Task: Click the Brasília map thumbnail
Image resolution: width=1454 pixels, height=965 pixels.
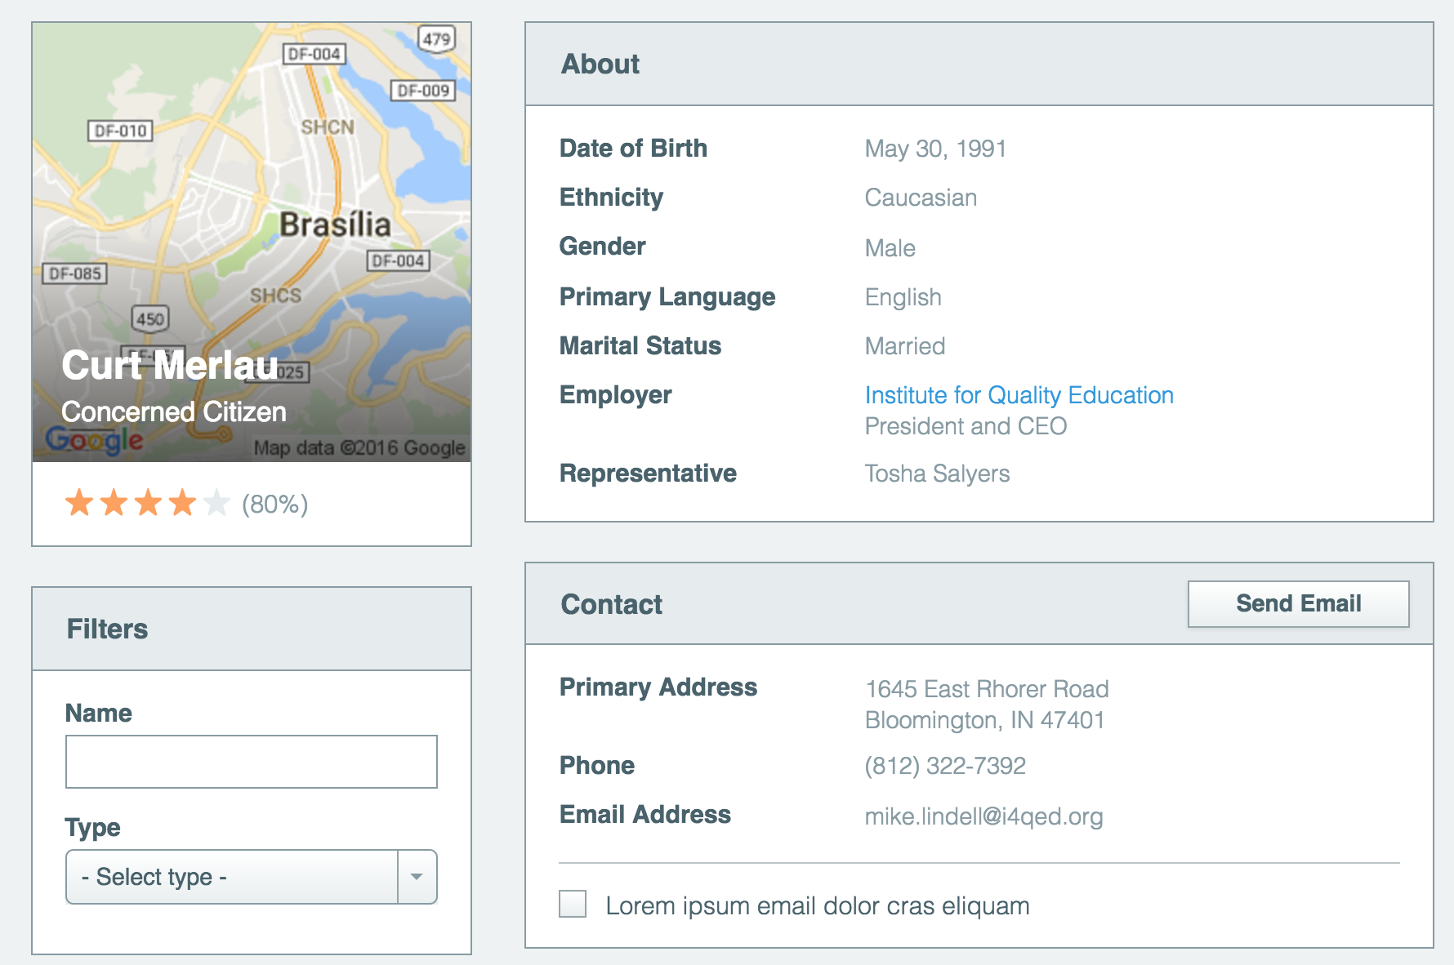Action: 252,242
